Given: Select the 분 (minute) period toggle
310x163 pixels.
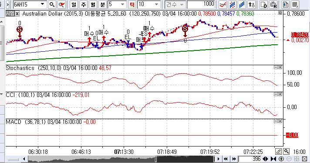Looking at the screenshot, I should 103,4.
